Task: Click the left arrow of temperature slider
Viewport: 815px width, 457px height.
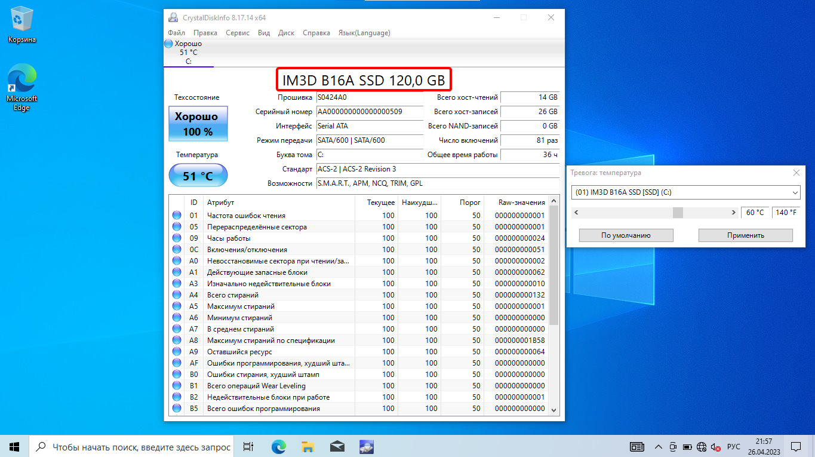Action: coord(575,213)
